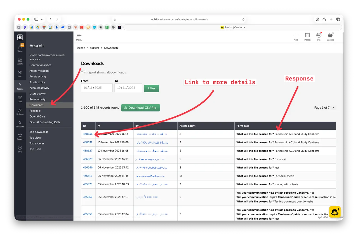This screenshot has height=235, width=358.
Task: Open Settings wrench icon in sidebar
Action: 20,111
